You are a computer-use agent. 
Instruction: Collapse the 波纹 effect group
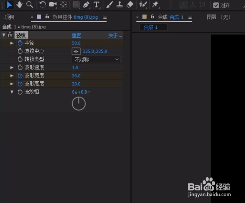(x=3, y=35)
